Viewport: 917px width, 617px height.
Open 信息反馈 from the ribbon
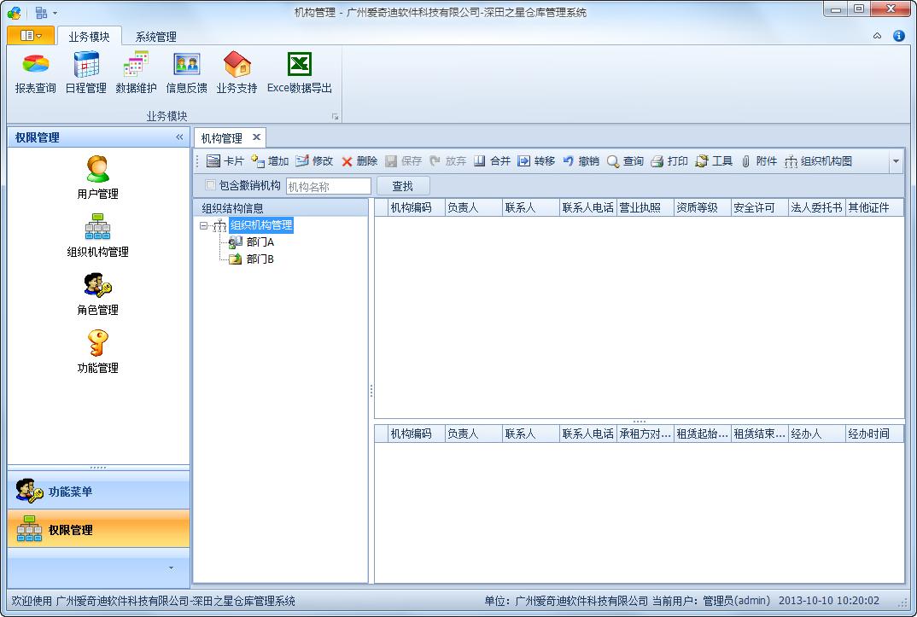click(186, 73)
